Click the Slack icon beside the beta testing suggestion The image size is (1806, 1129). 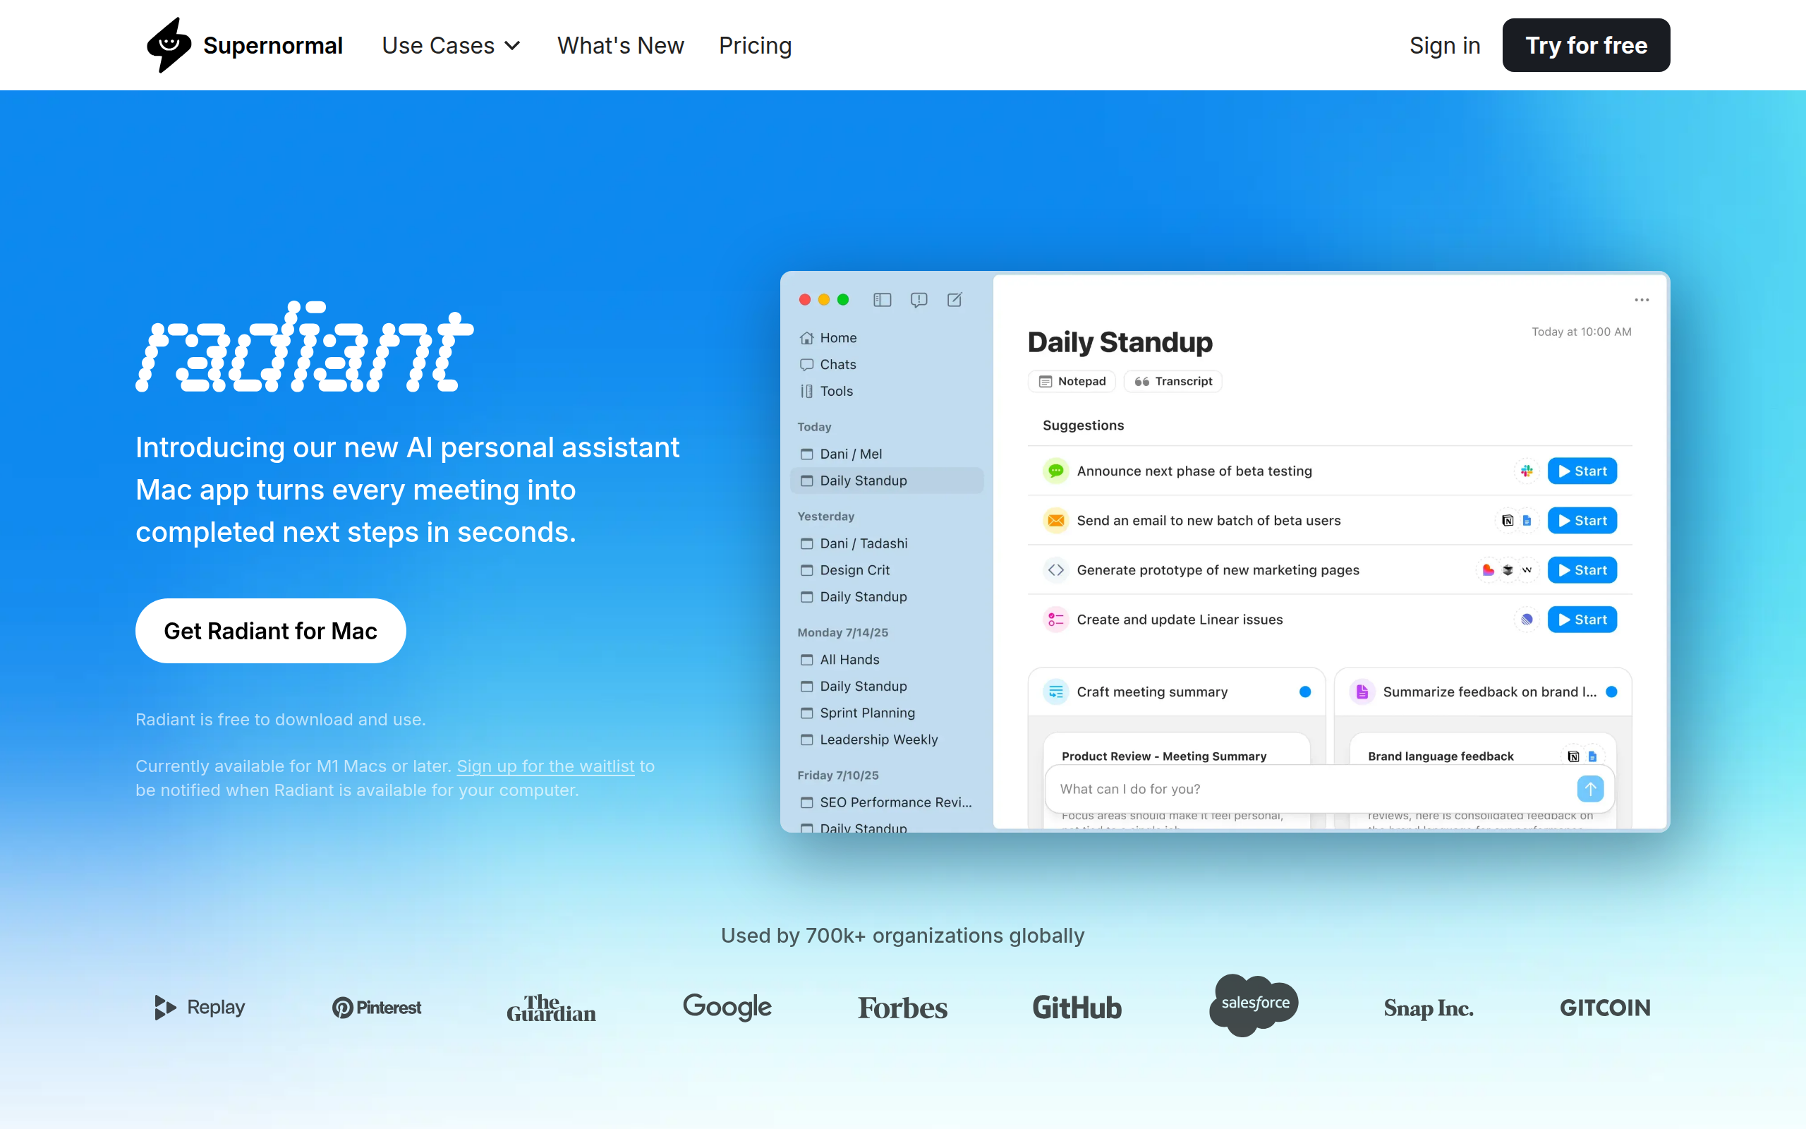1526,471
